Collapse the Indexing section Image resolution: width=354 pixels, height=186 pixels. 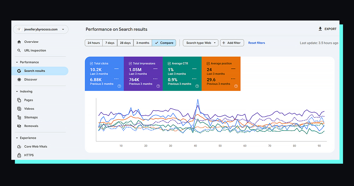17,92
